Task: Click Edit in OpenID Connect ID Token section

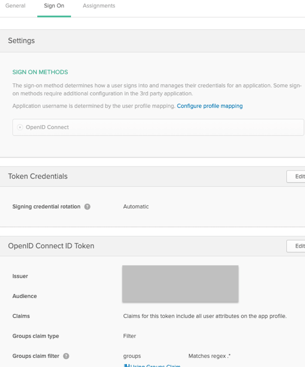Action: (296, 246)
